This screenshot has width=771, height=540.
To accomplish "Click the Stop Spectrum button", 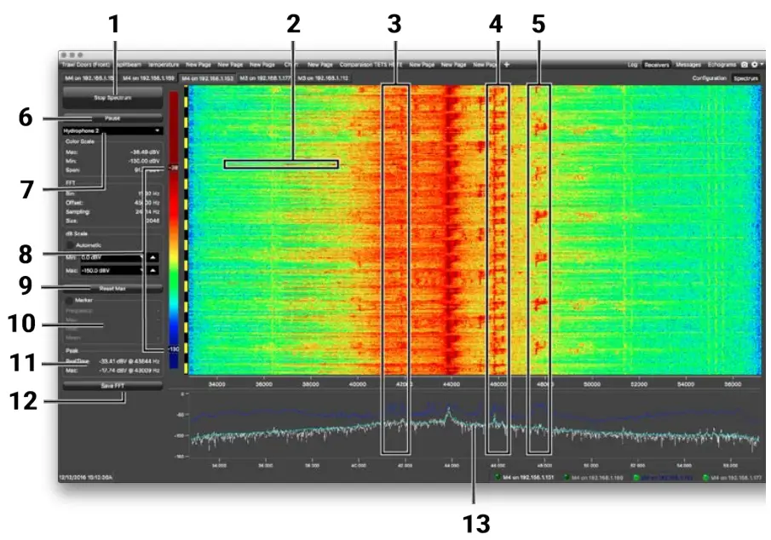I will [112, 97].
